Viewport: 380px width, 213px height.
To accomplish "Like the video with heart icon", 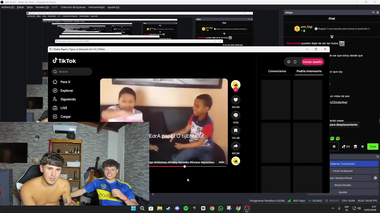I will [236, 100].
